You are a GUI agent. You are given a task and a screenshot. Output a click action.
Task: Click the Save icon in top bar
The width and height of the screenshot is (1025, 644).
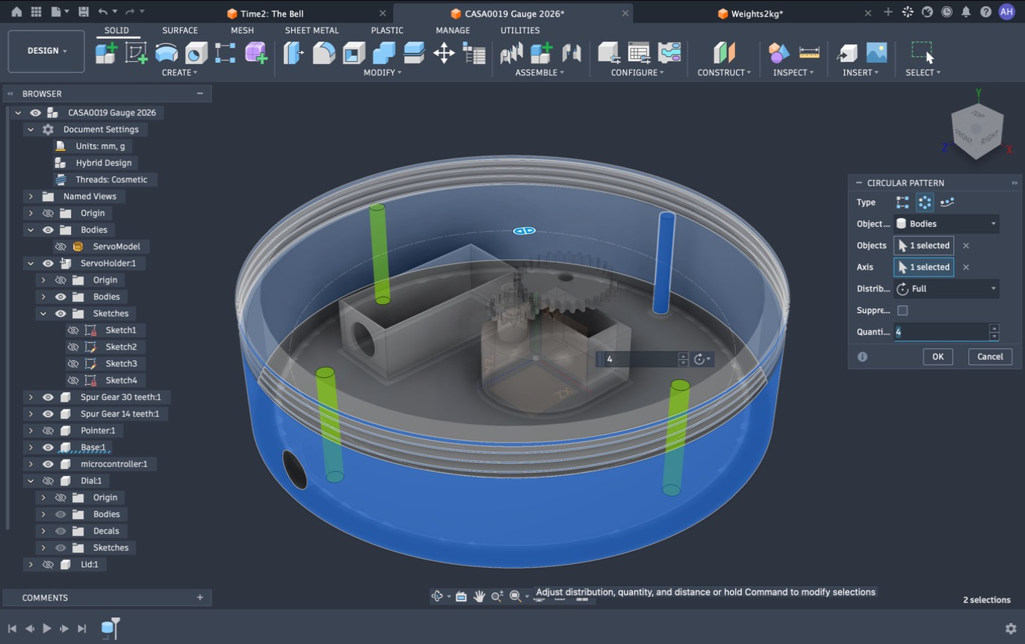tap(83, 12)
